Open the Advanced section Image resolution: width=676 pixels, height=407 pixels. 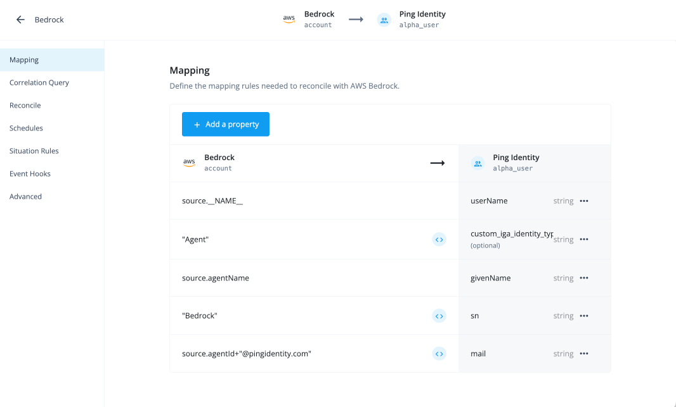pos(52,197)
